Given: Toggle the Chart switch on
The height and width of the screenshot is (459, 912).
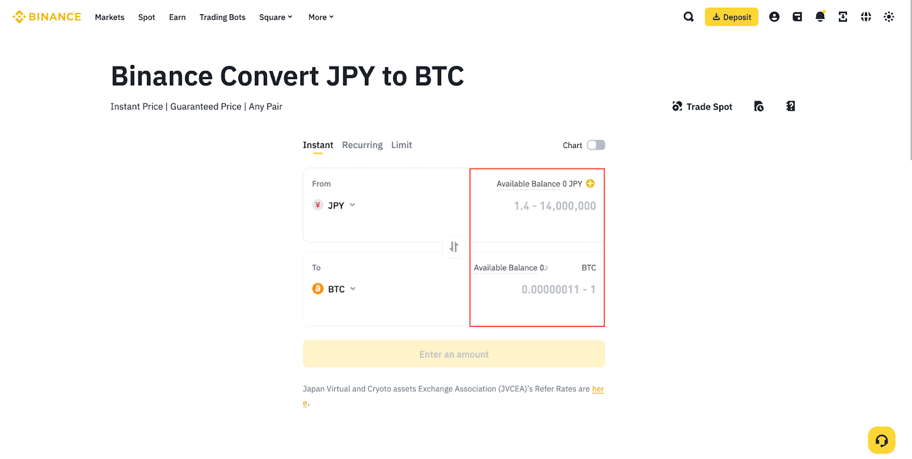Looking at the screenshot, I should point(596,145).
